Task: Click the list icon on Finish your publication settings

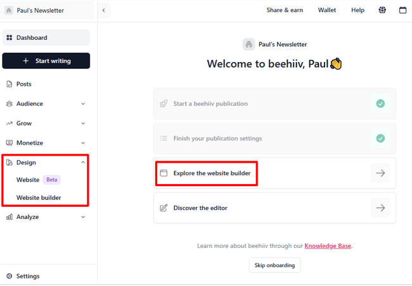Action: tap(164, 139)
